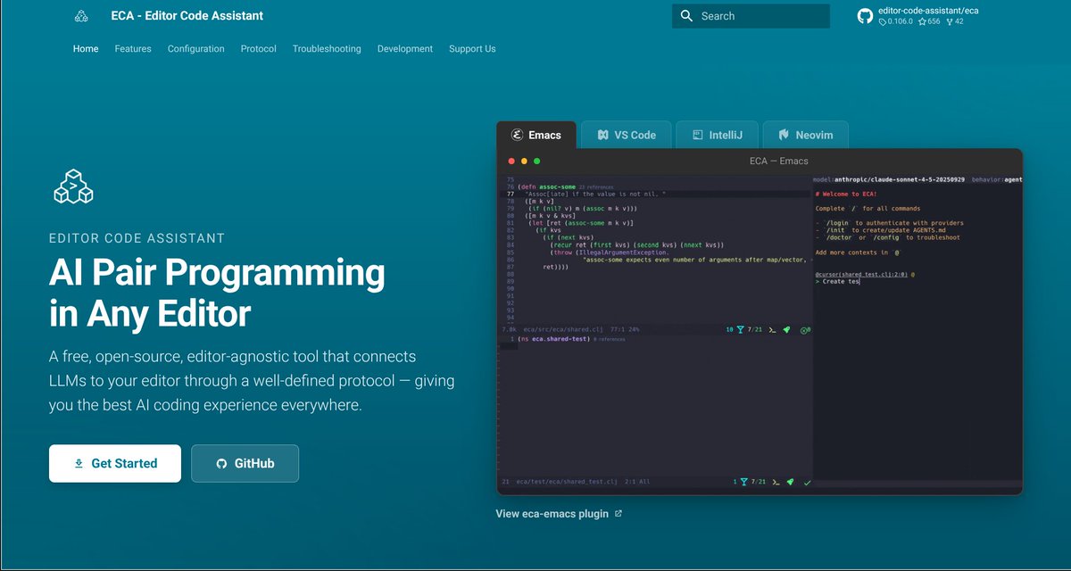Click the download icon in Get Started
Viewport: 1071px width, 571px height.
click(x=79, y=463)
